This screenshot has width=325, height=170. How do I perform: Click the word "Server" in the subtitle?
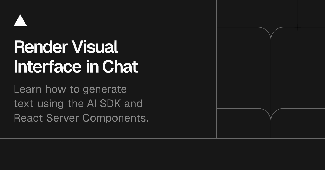point(63,118)
